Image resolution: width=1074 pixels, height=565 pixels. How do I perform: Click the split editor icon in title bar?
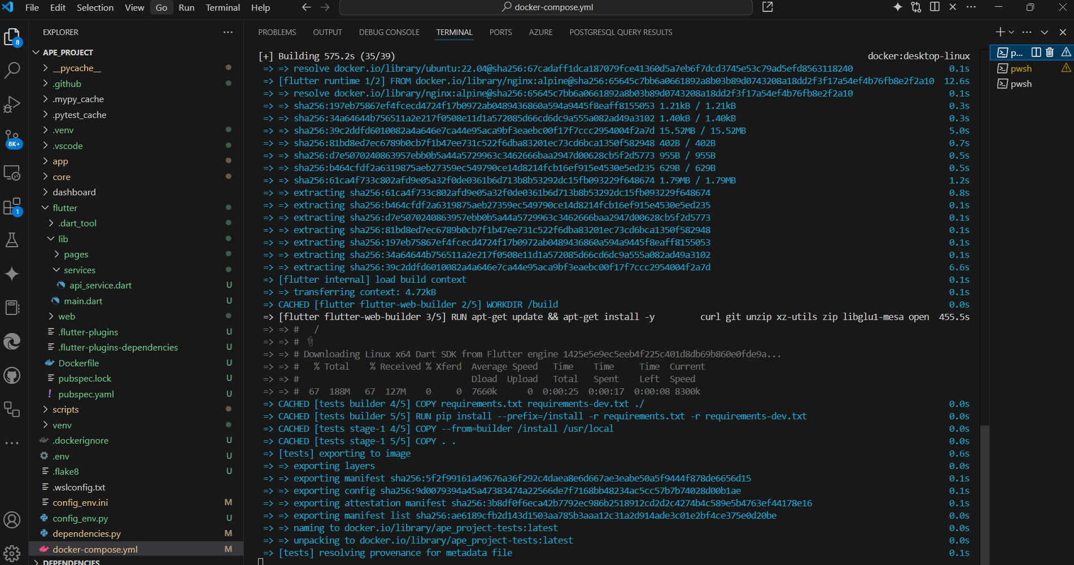click(x=935, y=7)
